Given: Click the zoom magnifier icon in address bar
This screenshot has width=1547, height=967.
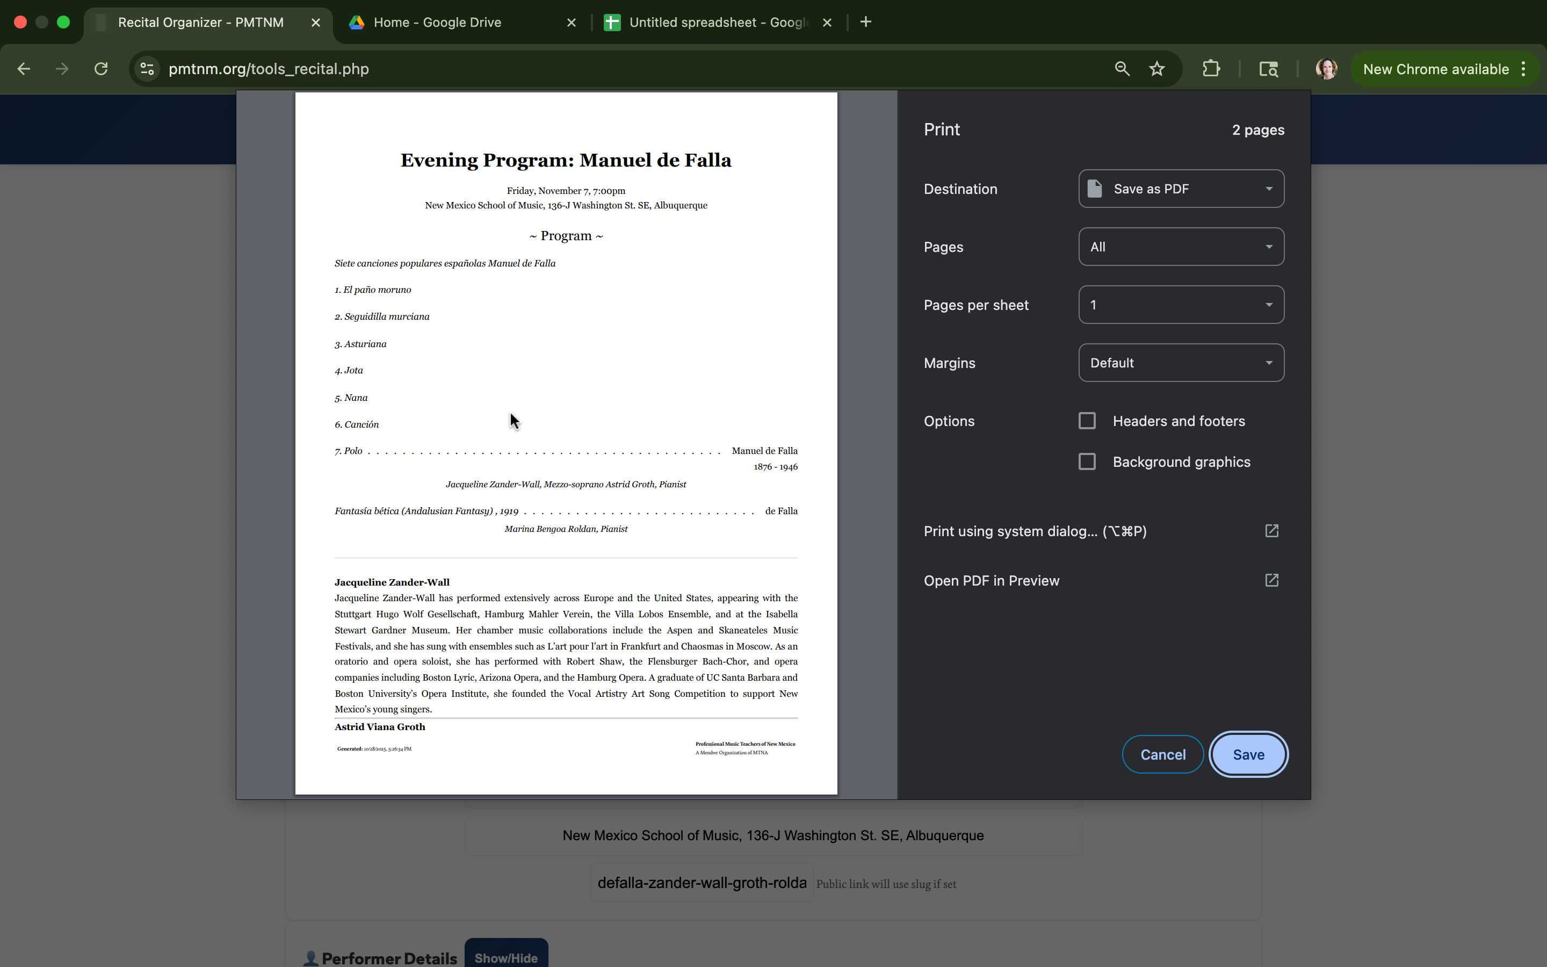Looking at the screenshot, I should [1122, 69].
